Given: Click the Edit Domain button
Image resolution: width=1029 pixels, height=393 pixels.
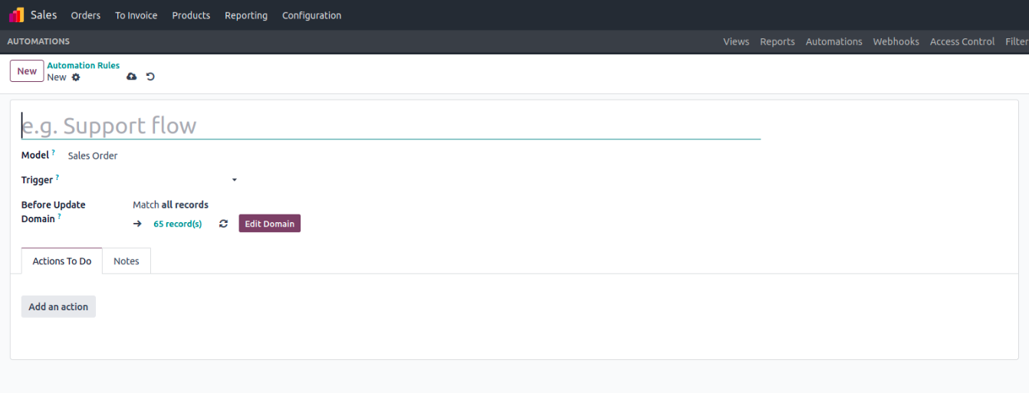Looking at the screenshot, I should point(269,224).
